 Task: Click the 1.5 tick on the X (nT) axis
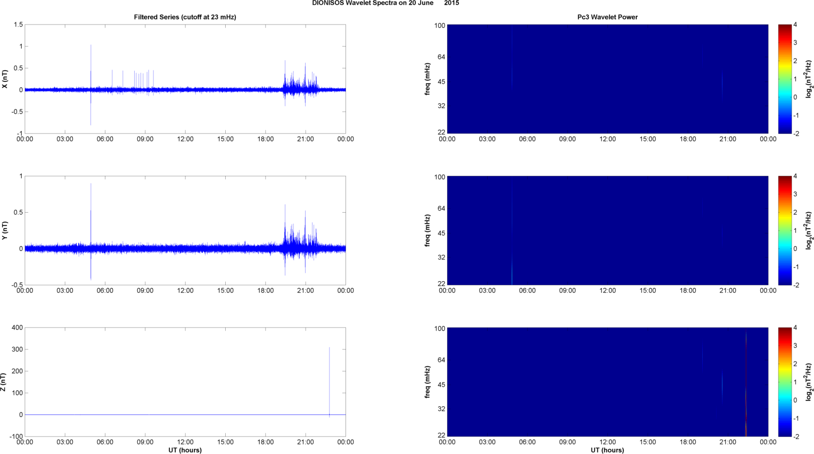point(18,24)
